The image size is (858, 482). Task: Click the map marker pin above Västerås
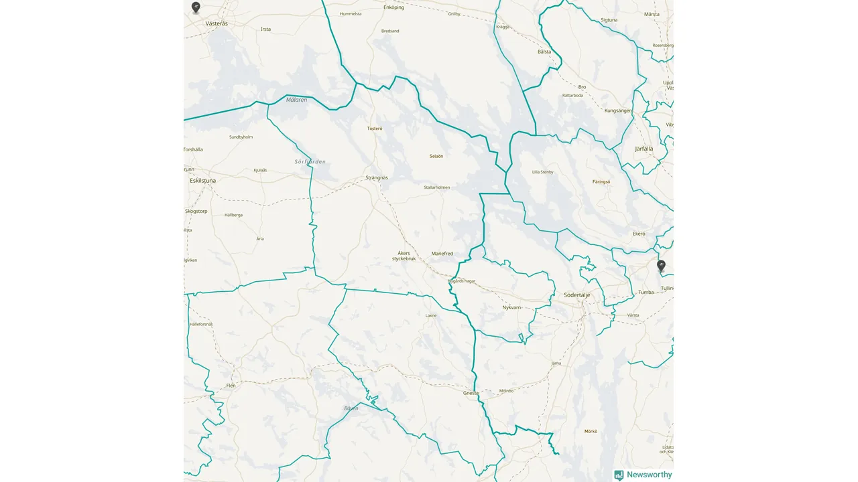pos(196,7)
